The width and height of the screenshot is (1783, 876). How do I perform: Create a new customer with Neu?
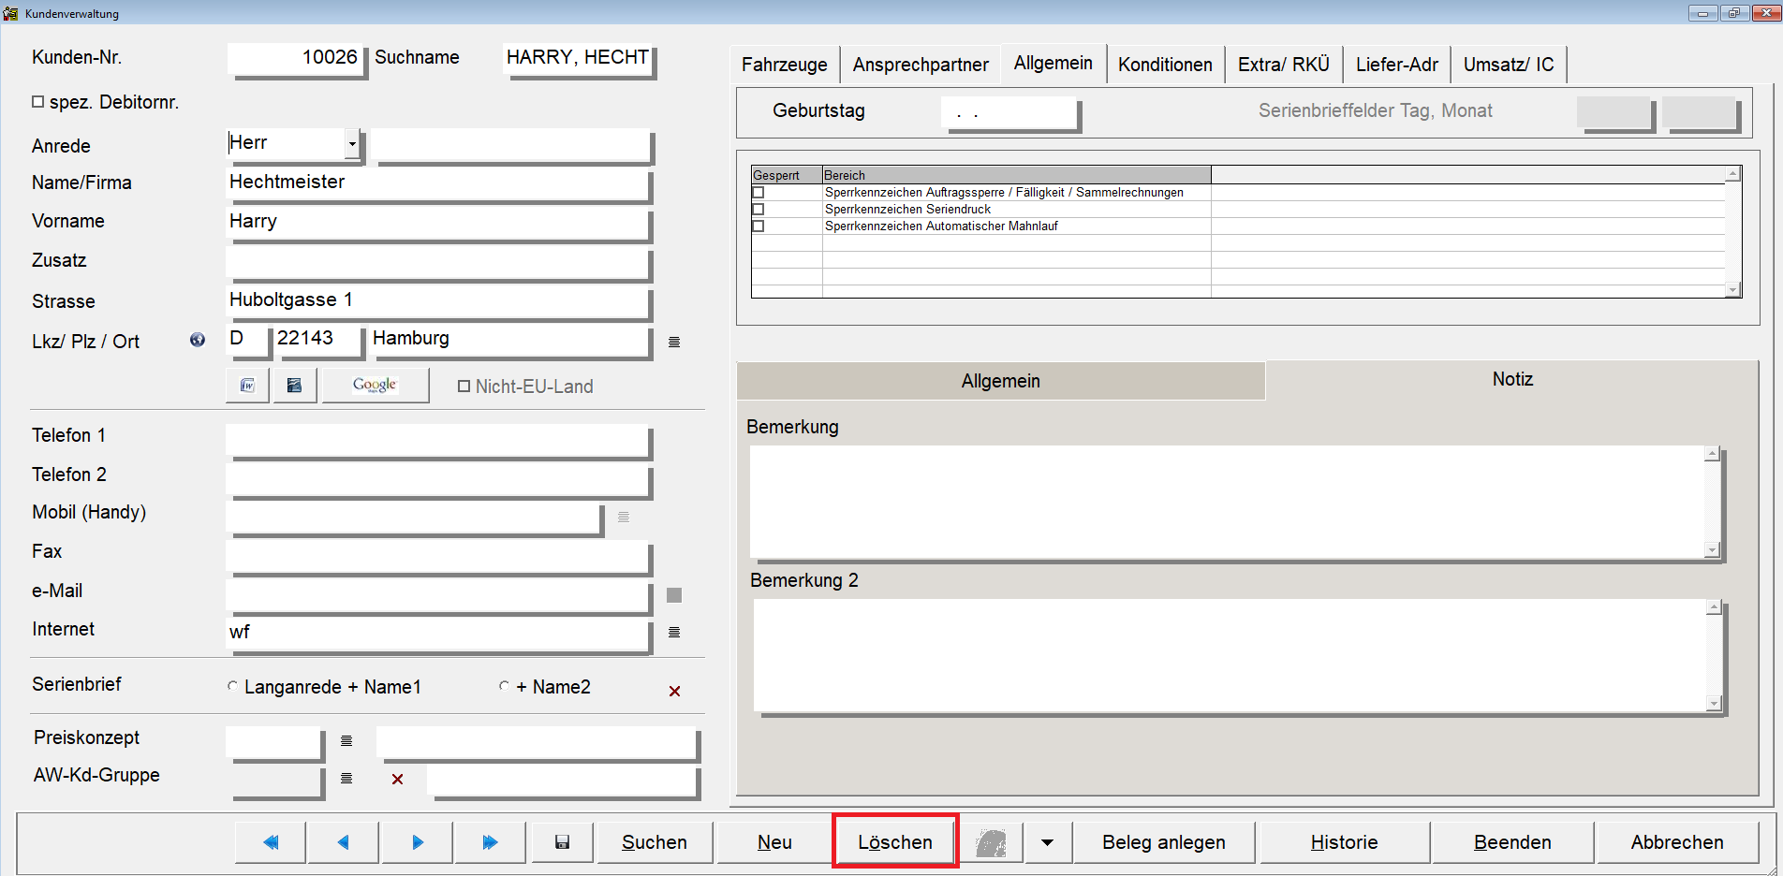[x=774, y=842]
